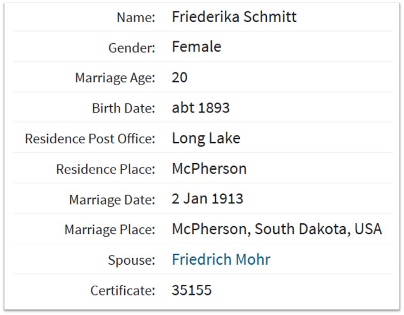Select the Friederika Schmitt name value
Image resolution: width=404 pixels, height=315 pixels.
click(x=234, y=17)
